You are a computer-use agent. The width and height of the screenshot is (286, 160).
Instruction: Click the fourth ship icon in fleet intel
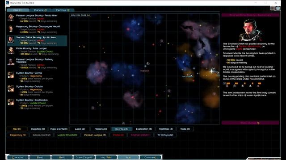click(x=251, y=85)
